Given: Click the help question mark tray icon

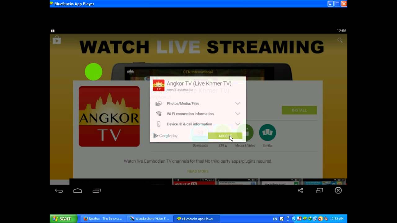Looking at the screenshot, I should 282,219.
